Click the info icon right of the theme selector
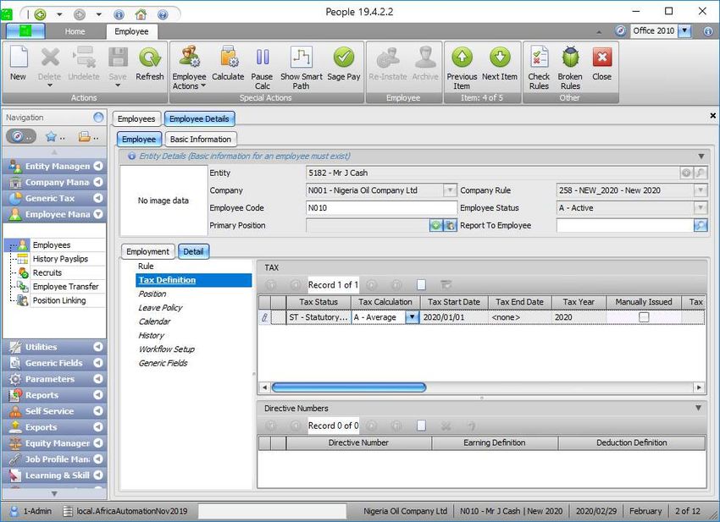 (x=708, y=30)
